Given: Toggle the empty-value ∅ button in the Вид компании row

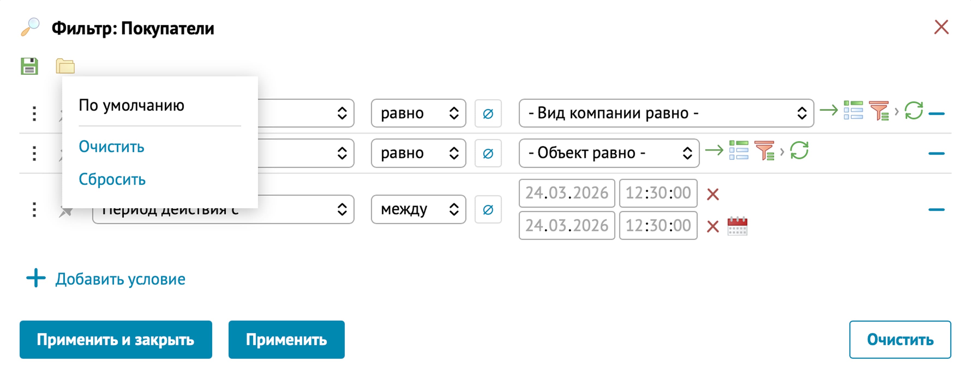Looking at the screenshot, I should coord(488,113).
